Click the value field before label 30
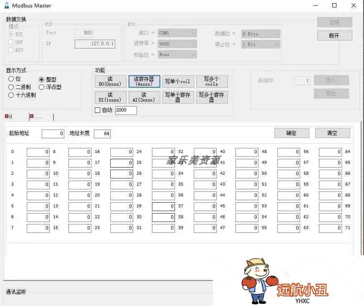Viewport: 364px width, 306px height. click(x=121, y=217)
